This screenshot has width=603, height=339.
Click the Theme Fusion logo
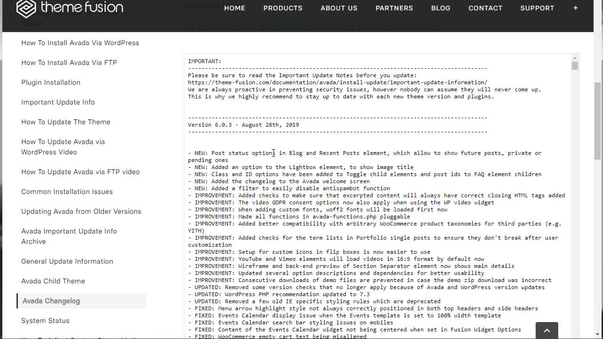click(70, 8)
